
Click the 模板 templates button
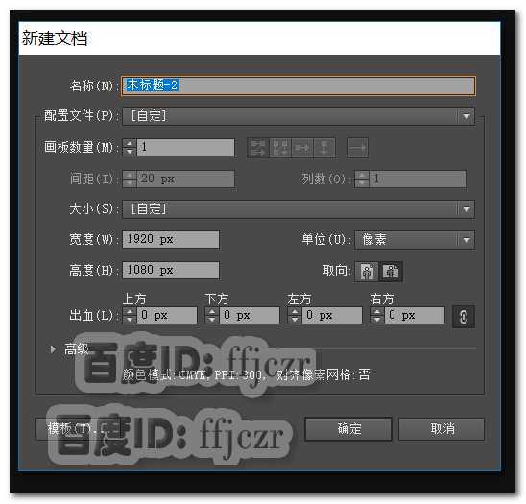tap(78, 428)
